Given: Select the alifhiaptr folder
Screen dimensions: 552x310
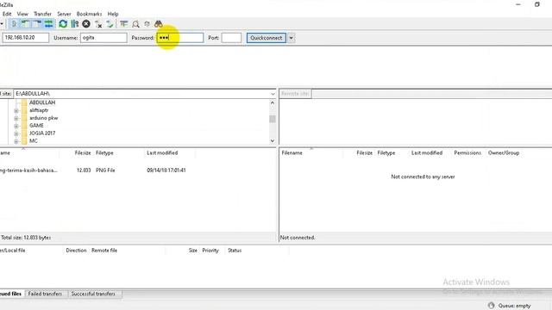Looking at the screenshot, I should 39,110.
